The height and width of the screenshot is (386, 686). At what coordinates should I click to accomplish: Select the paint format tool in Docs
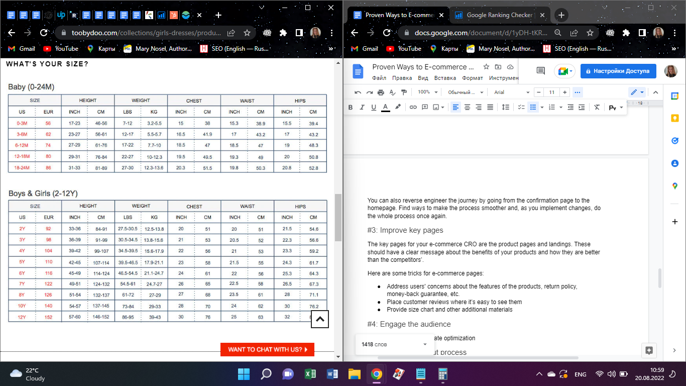coord(404,92)
